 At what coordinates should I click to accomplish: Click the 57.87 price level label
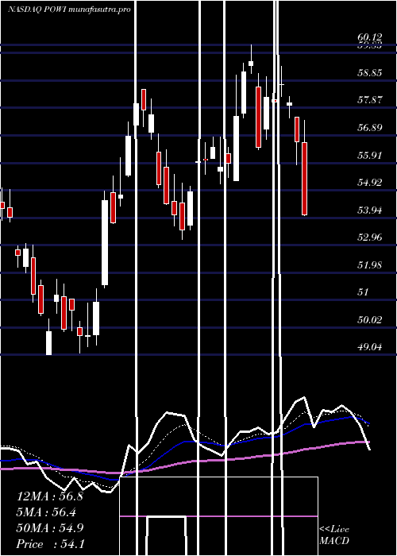pos(370,99)
